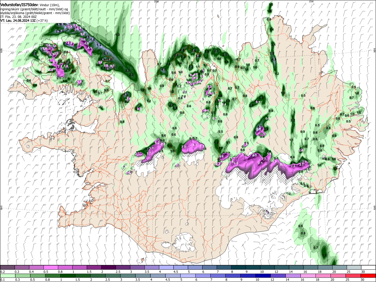Select upper legend swatch between 0.2 and 0.3
This screenshot has height=282, width=376.
tap(7, 268)
